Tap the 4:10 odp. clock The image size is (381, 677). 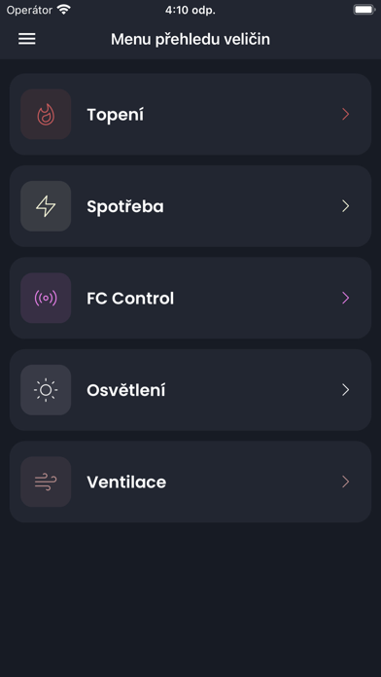pos(190,11)
